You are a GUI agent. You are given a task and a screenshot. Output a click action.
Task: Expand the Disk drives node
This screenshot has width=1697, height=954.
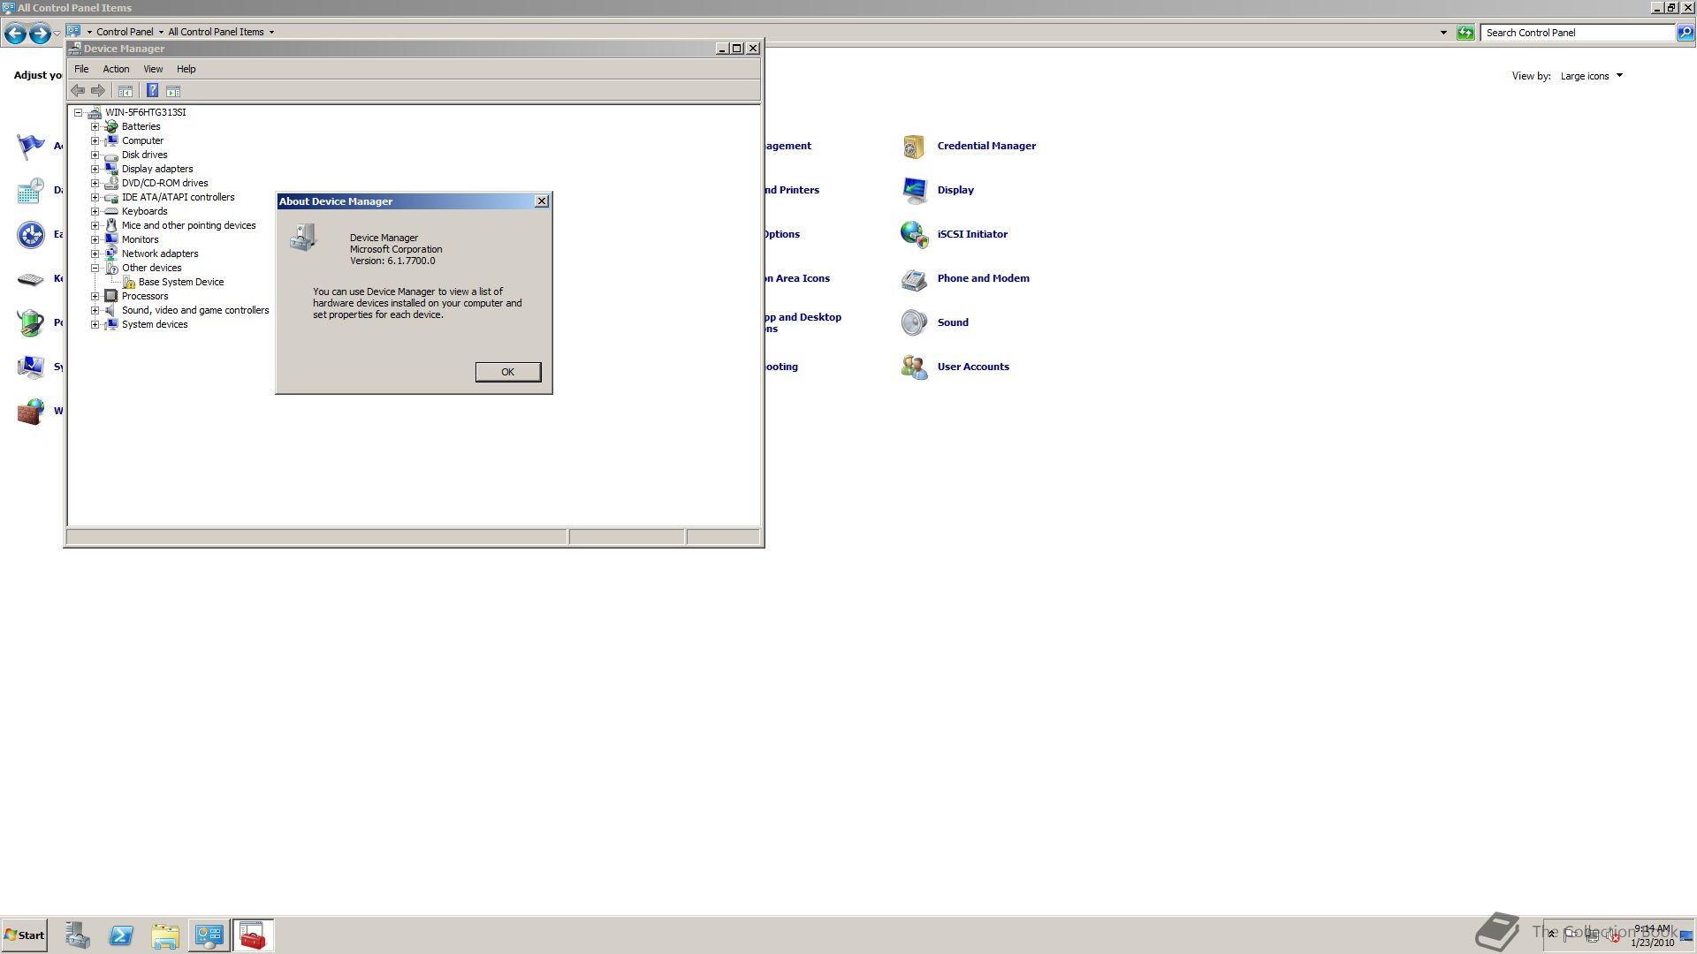coord(95,155)
